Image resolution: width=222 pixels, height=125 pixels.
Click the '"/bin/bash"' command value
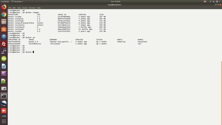(55, 44)
